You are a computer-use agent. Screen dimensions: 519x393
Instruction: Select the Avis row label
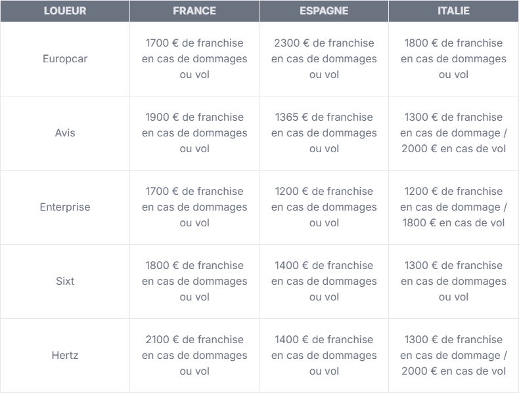pos(64,133)
